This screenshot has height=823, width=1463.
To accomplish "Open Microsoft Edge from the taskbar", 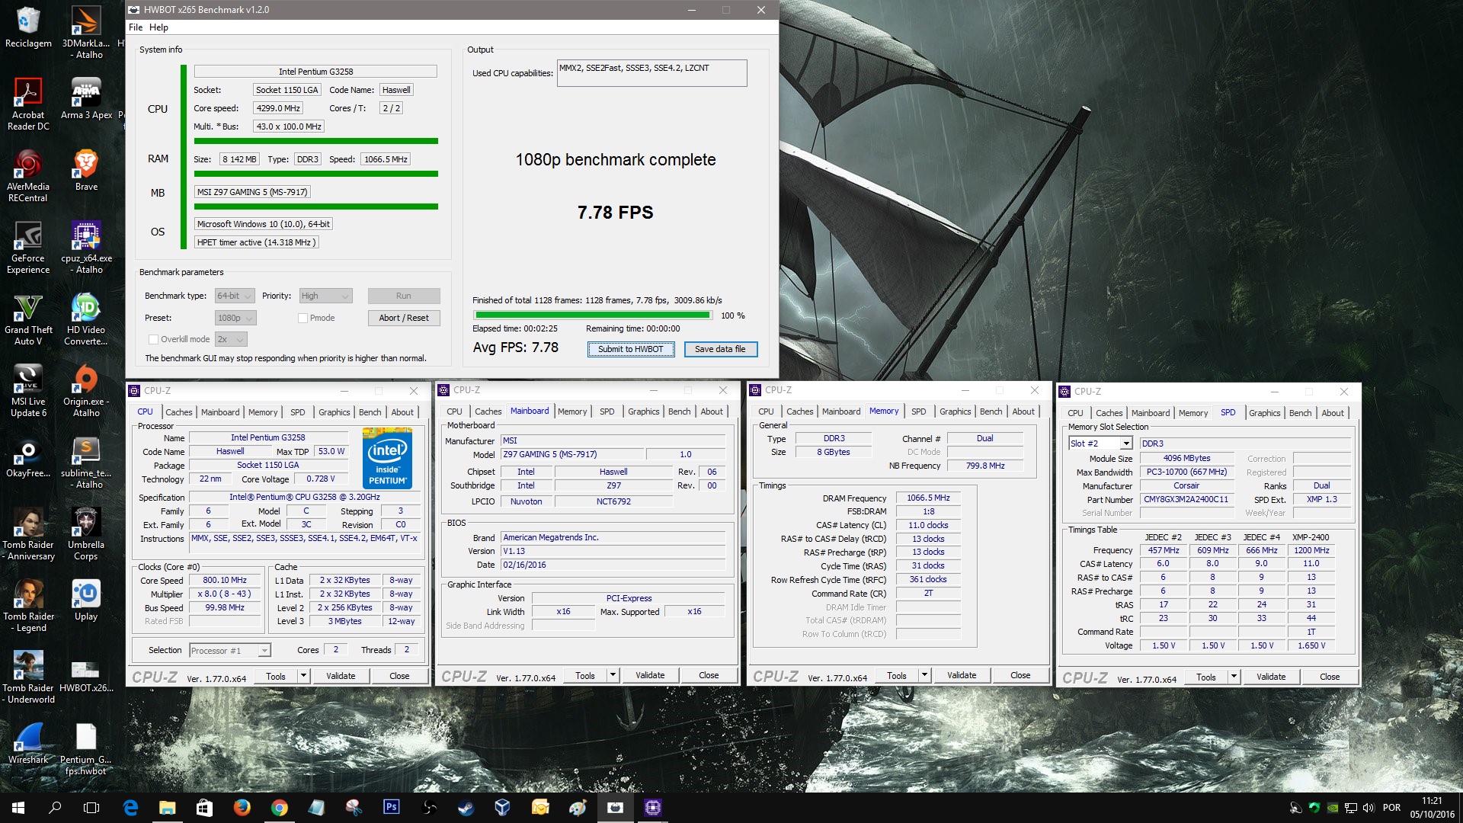I will tap(130, 807).
